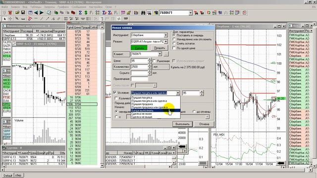Open the client 7600t71 dropdown in order dialog
This screenshot has width=317, height=178.
[x=159, y=54]
